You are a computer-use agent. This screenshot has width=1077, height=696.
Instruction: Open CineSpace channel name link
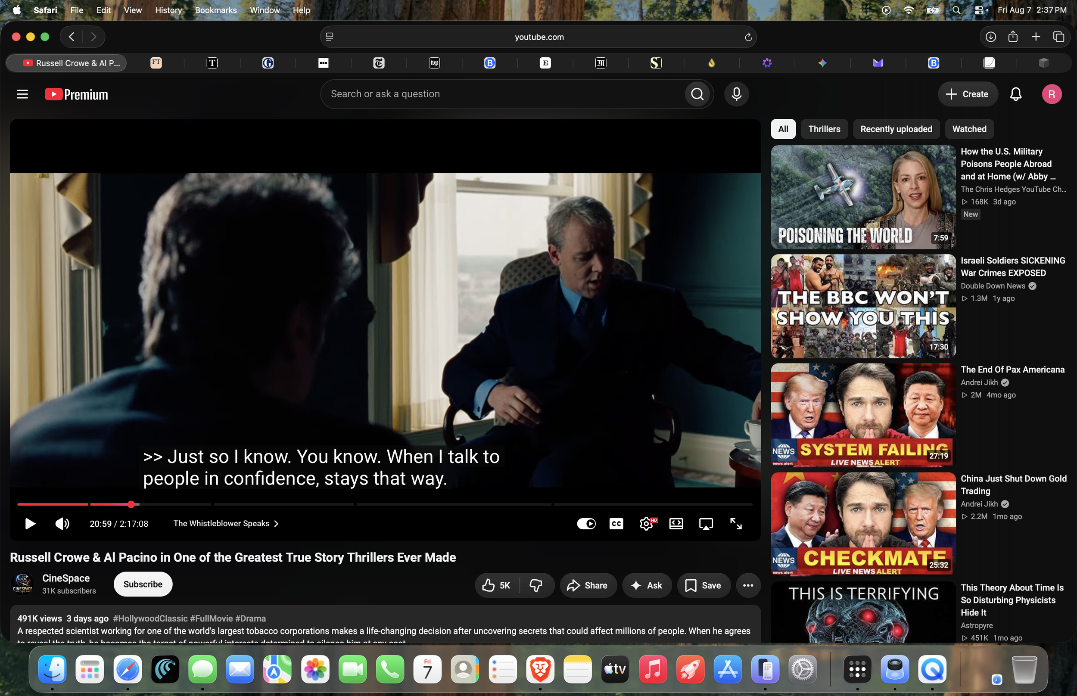66,578
